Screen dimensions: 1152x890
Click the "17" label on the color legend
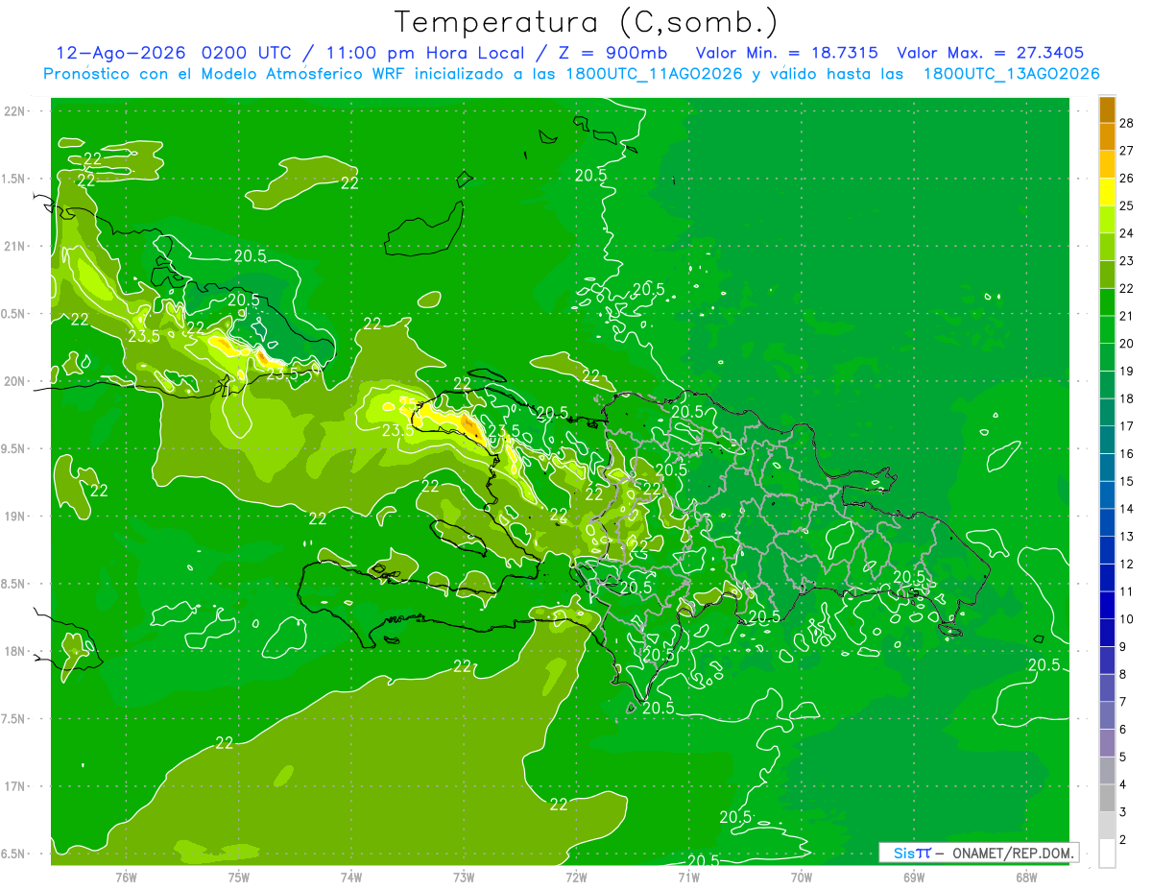click(1126, 426)
